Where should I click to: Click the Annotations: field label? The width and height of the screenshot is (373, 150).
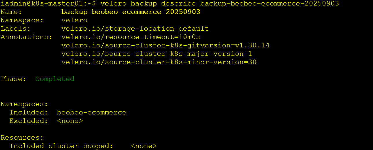(x=26, y=37)
